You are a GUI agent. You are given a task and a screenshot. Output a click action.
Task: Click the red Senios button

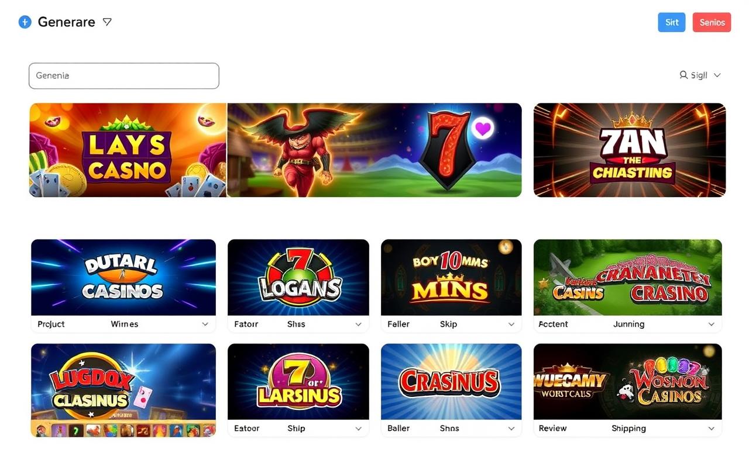(712, 22)
